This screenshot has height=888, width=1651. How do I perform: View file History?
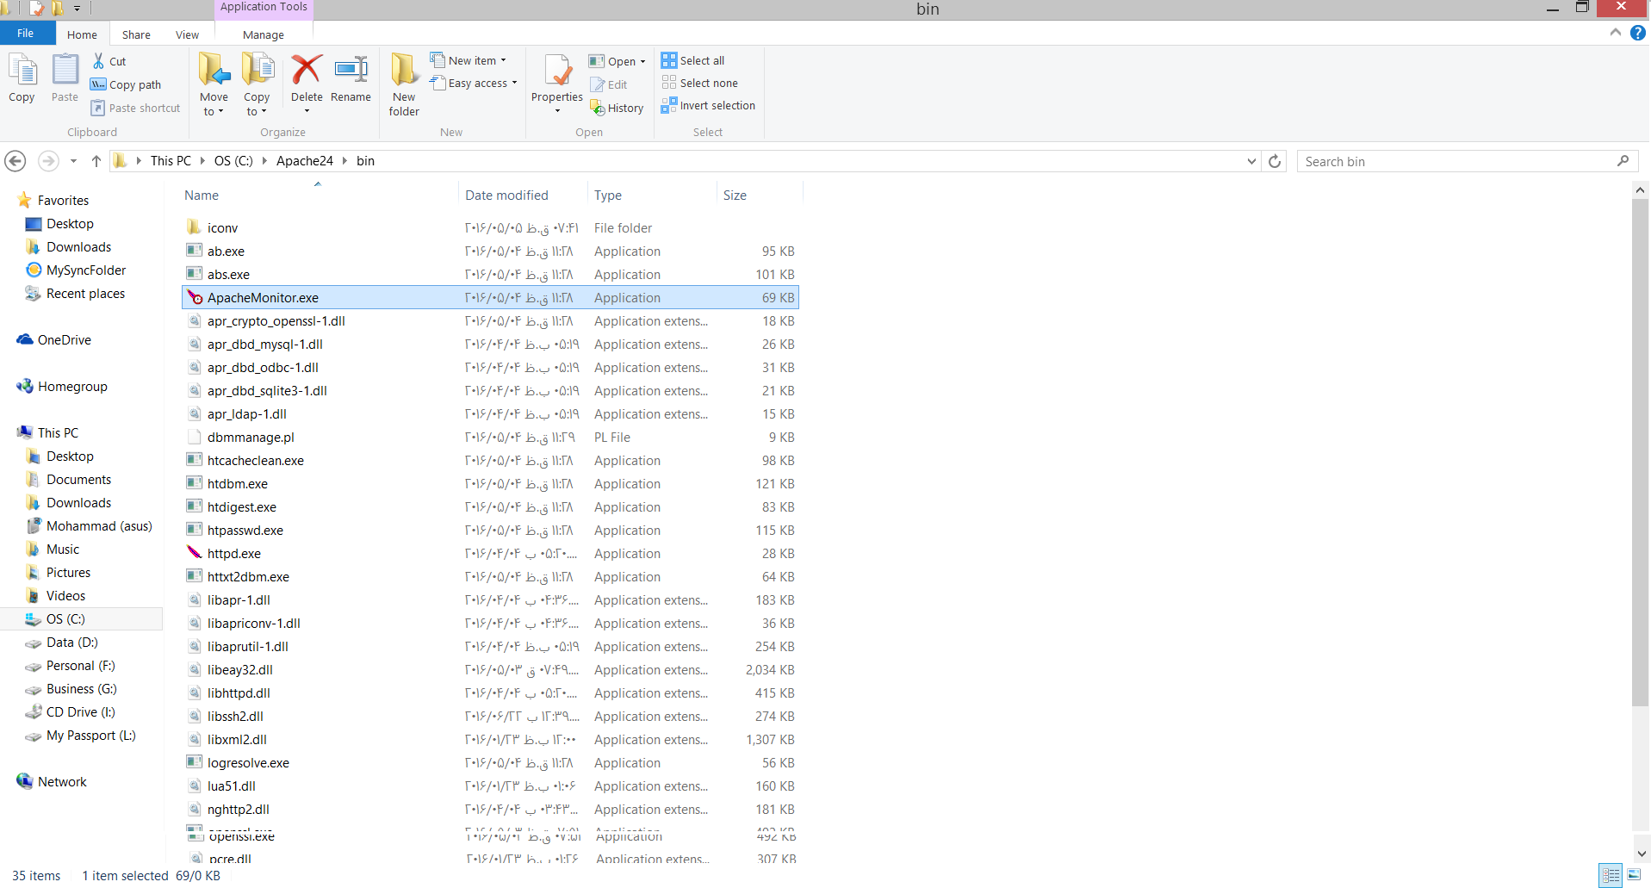point(617,108)
